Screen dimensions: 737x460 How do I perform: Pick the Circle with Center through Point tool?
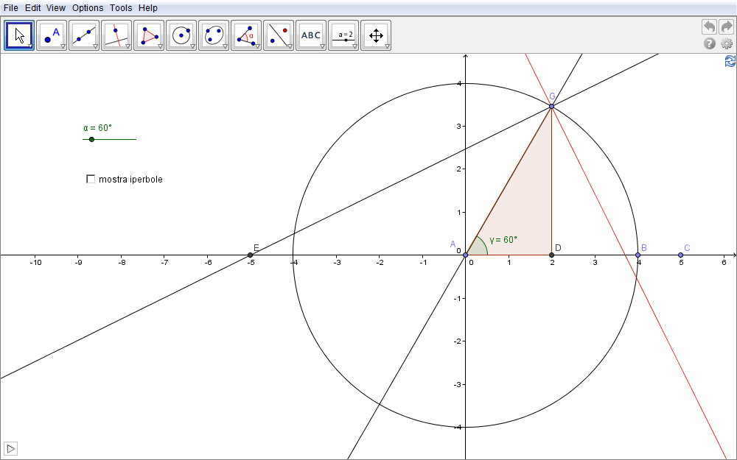click(x=181, y=35)
